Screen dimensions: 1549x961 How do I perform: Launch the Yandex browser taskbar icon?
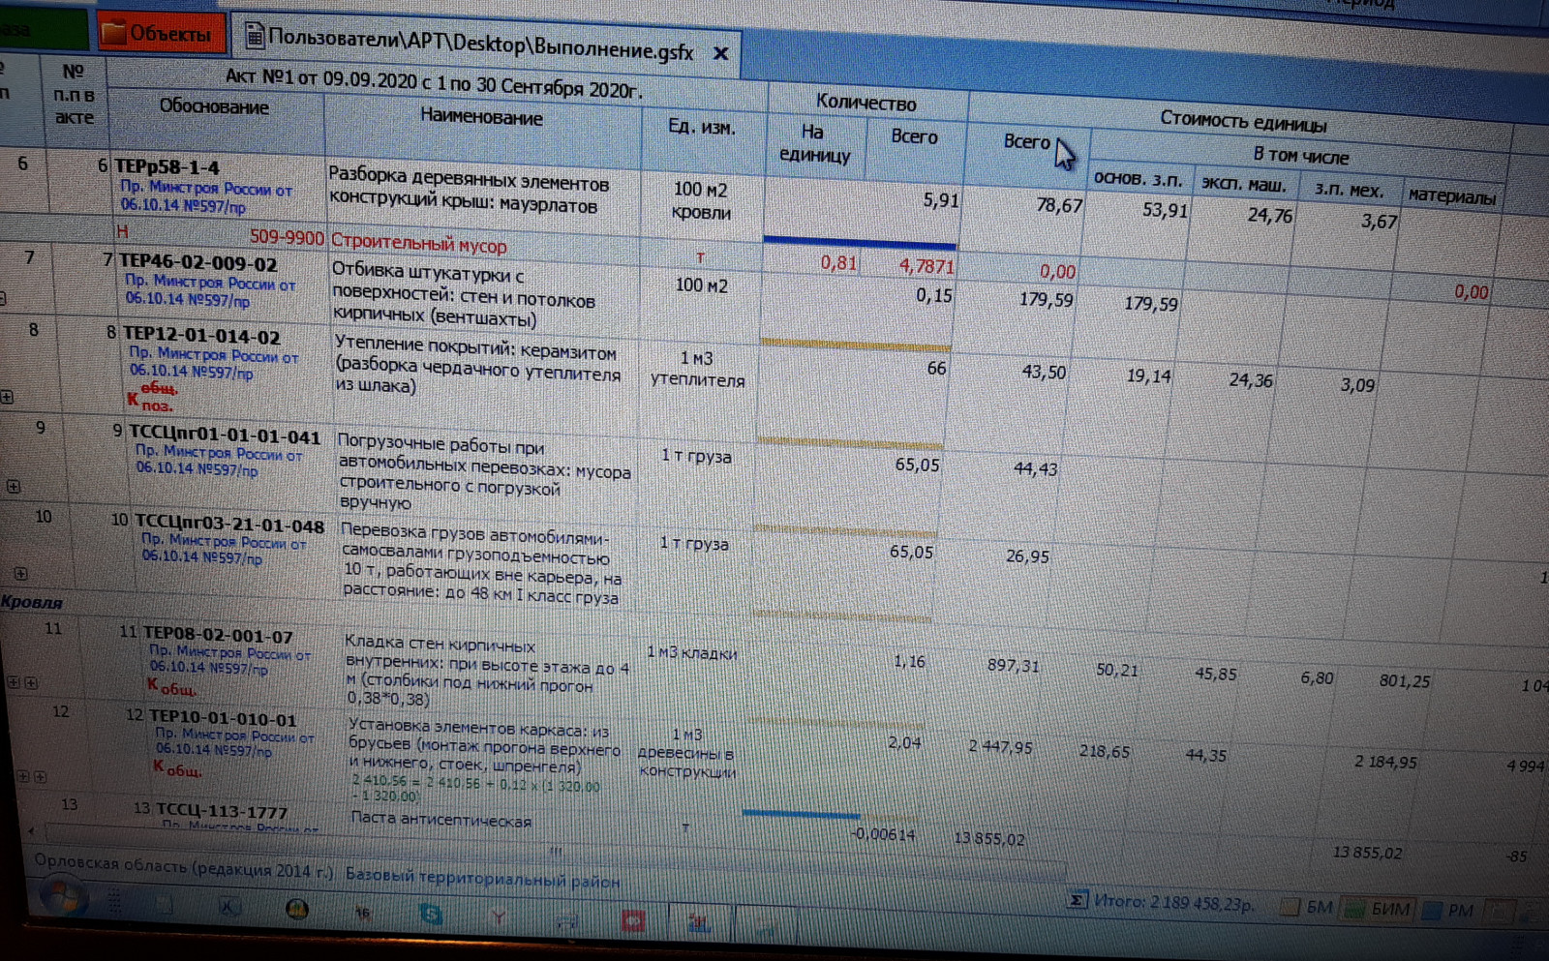point(498,916)
